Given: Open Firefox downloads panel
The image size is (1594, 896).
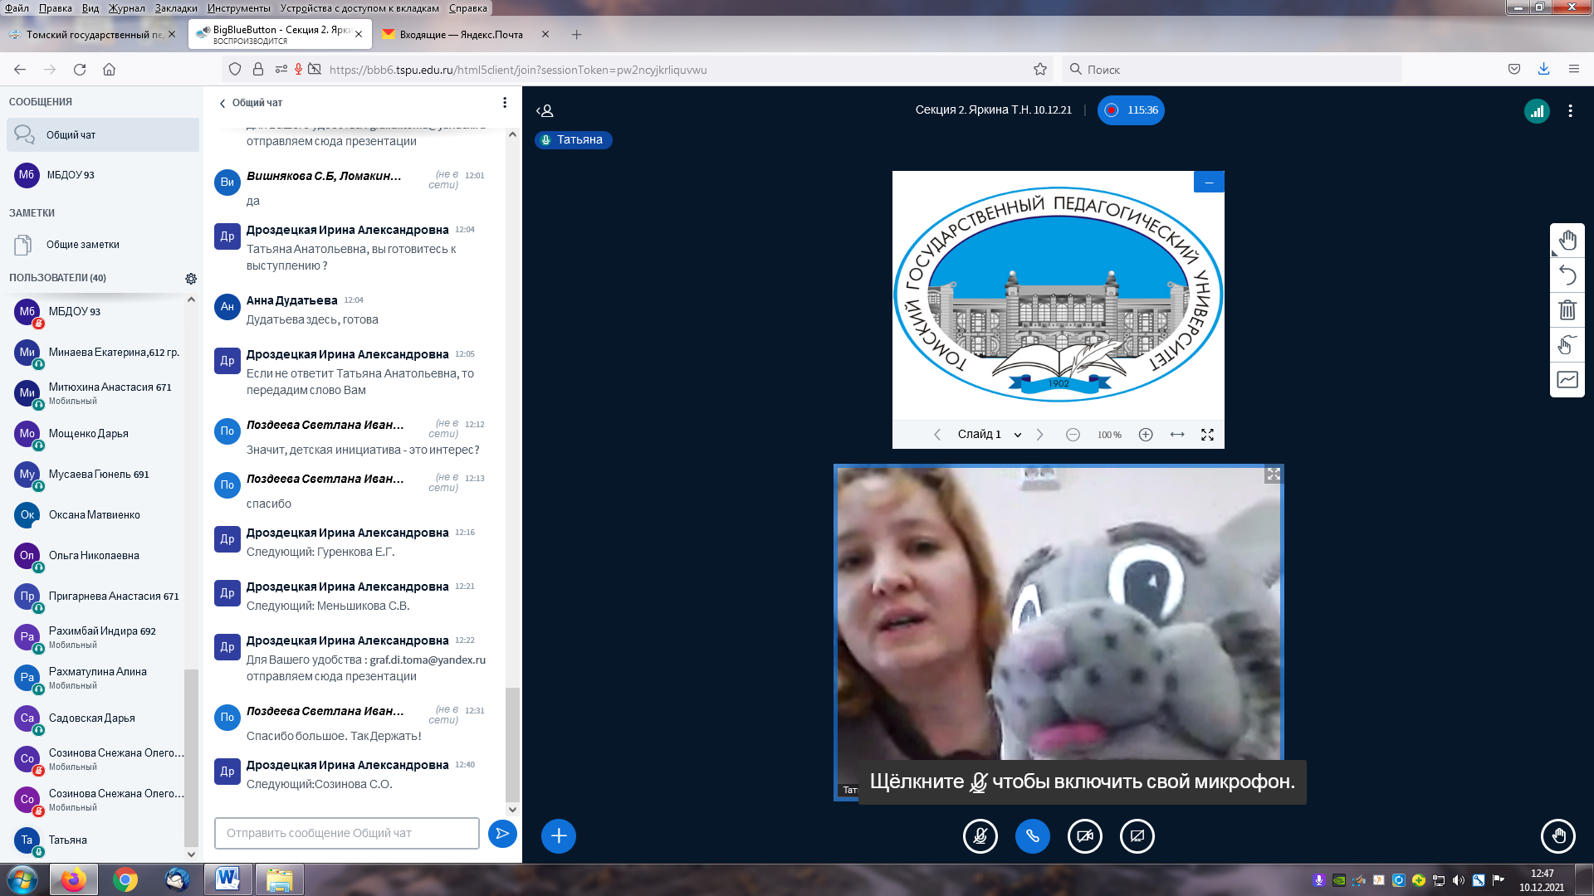Looking at the screenshot, I should [x=1543, y=70].
